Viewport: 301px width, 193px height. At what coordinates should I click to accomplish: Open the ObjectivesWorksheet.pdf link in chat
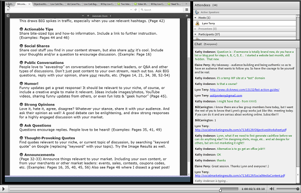[240, 130]
